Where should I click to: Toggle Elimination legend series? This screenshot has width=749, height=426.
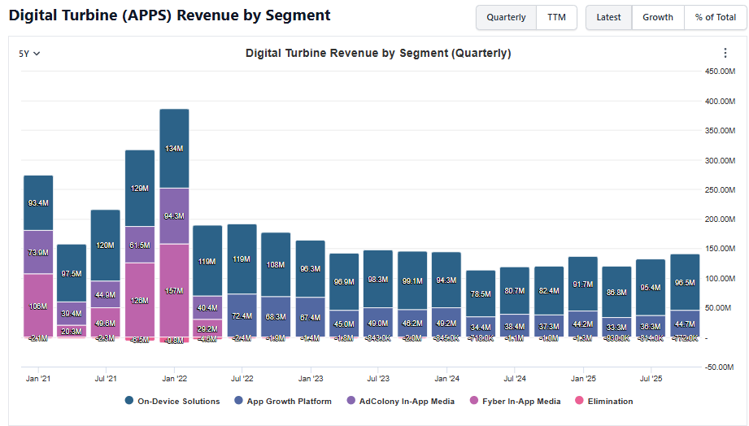(604, 401)
